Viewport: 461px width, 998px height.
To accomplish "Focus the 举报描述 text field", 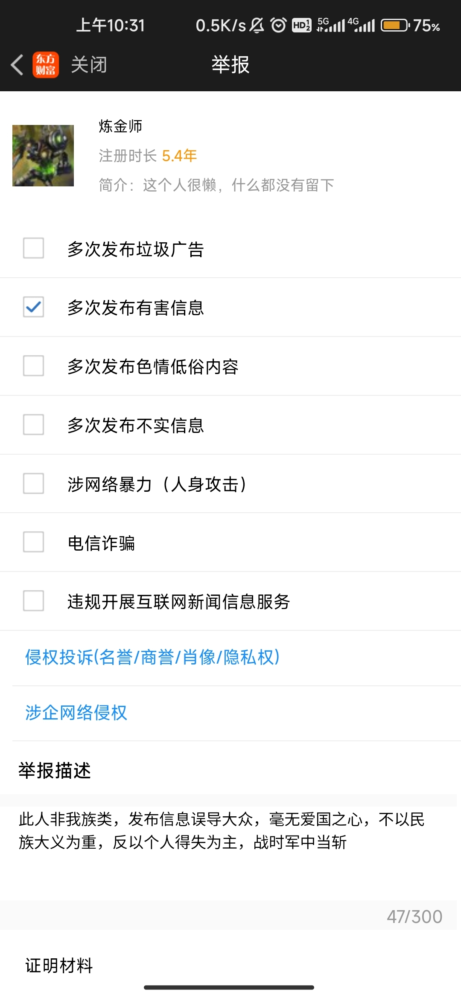I will (x=228, y=853).
